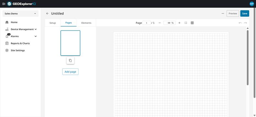Duplicate the page with the copy icon
256x117 pixels.
coord(70,60)
